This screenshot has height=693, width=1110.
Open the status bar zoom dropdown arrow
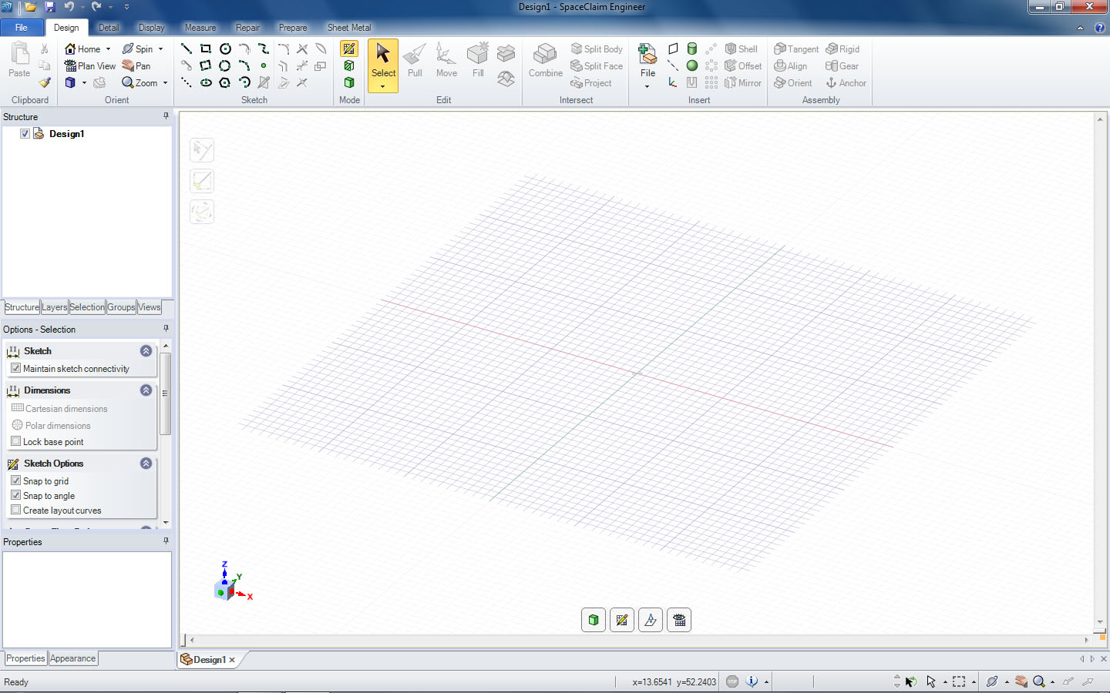click(x=1052, y=682)
